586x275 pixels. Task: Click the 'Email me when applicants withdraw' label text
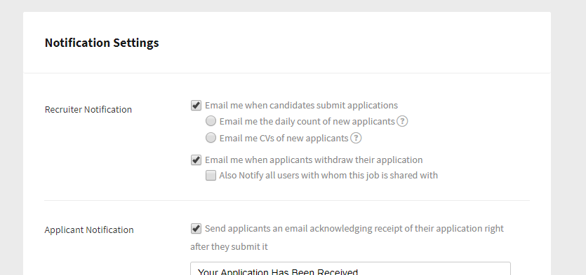[x=314, y=160]
